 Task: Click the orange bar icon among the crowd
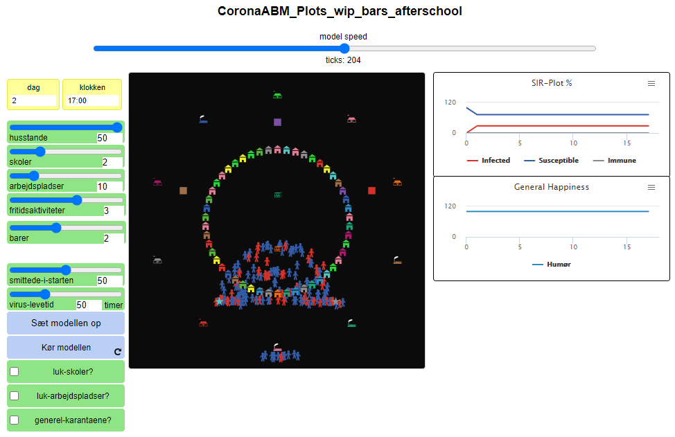[278, 249]
